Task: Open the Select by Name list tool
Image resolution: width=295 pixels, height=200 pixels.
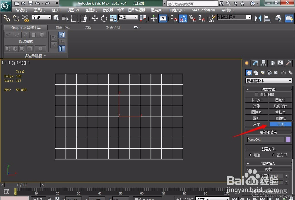Action: (x=65, y=18)
